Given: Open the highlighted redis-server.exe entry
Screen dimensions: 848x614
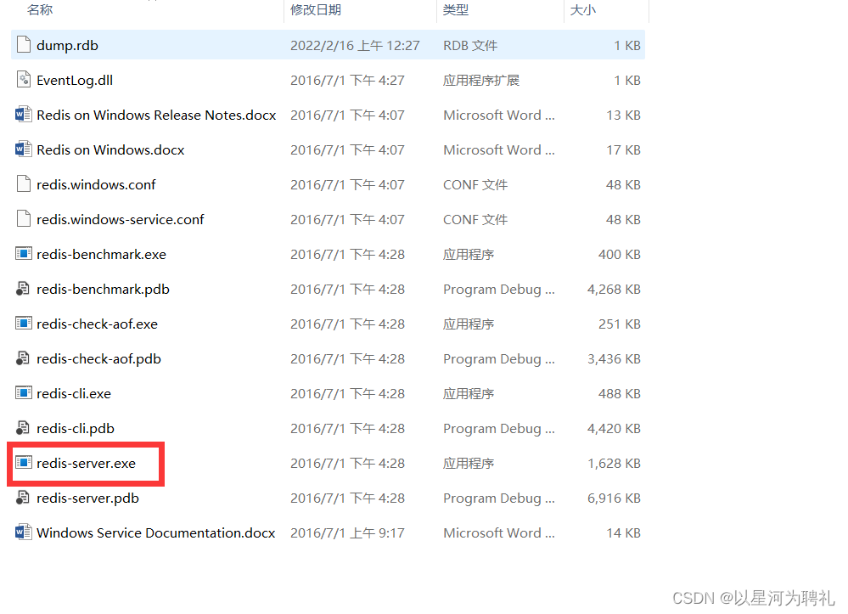Looking at the screenshot, I should point(84,464).
